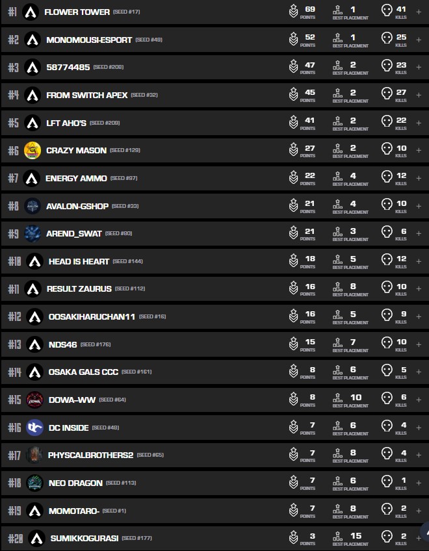Open the LFT AHO'S team name link
429x551 pixels.
click(x=66, y=123)
